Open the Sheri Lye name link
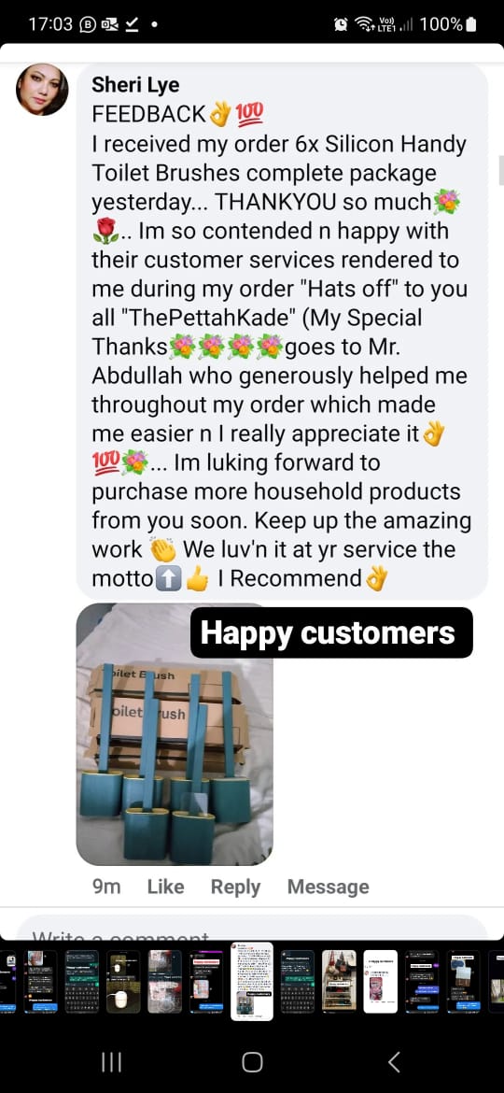504x1093 pixels. tap(135, 85)
